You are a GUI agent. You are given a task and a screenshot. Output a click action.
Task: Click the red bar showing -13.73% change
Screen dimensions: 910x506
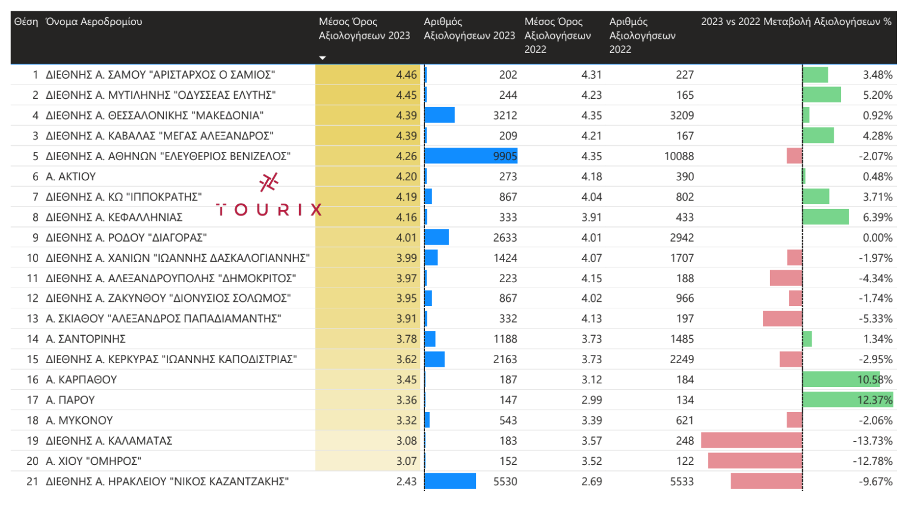[751, 441]
